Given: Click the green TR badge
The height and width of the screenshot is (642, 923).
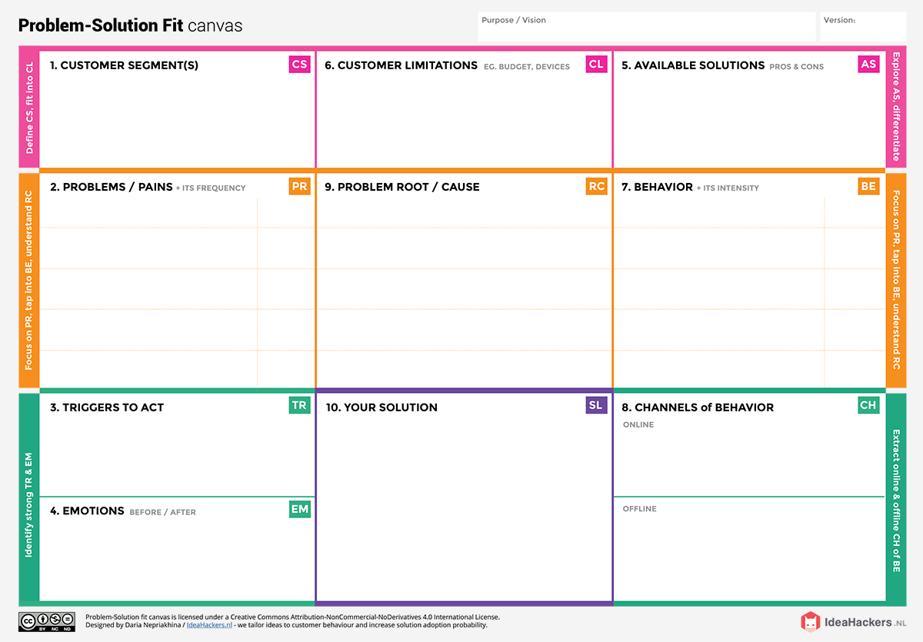Looking at the screenshot, I should pyautogui.click(x=298, y=405).
